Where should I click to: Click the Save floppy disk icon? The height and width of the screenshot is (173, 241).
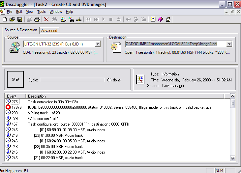(20, 19)
